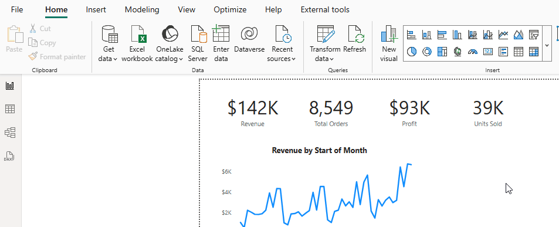The height and width of the screenshot is (227, 559).
Task: Click the 'Data' ribbon group label
Action: 198,70
